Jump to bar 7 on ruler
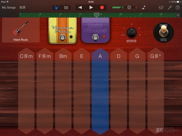The height and width of the screenshot is (136, 182). tap(141, 14)
